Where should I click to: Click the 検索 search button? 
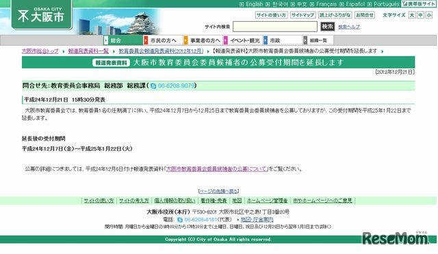tap(327, 27)
